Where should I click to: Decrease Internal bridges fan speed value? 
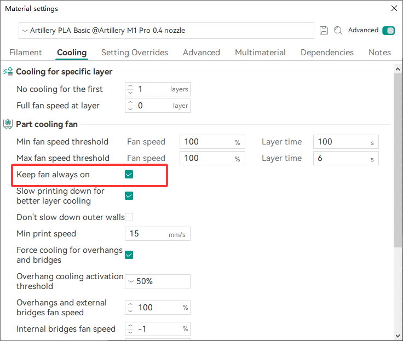[x=130, y=332]
